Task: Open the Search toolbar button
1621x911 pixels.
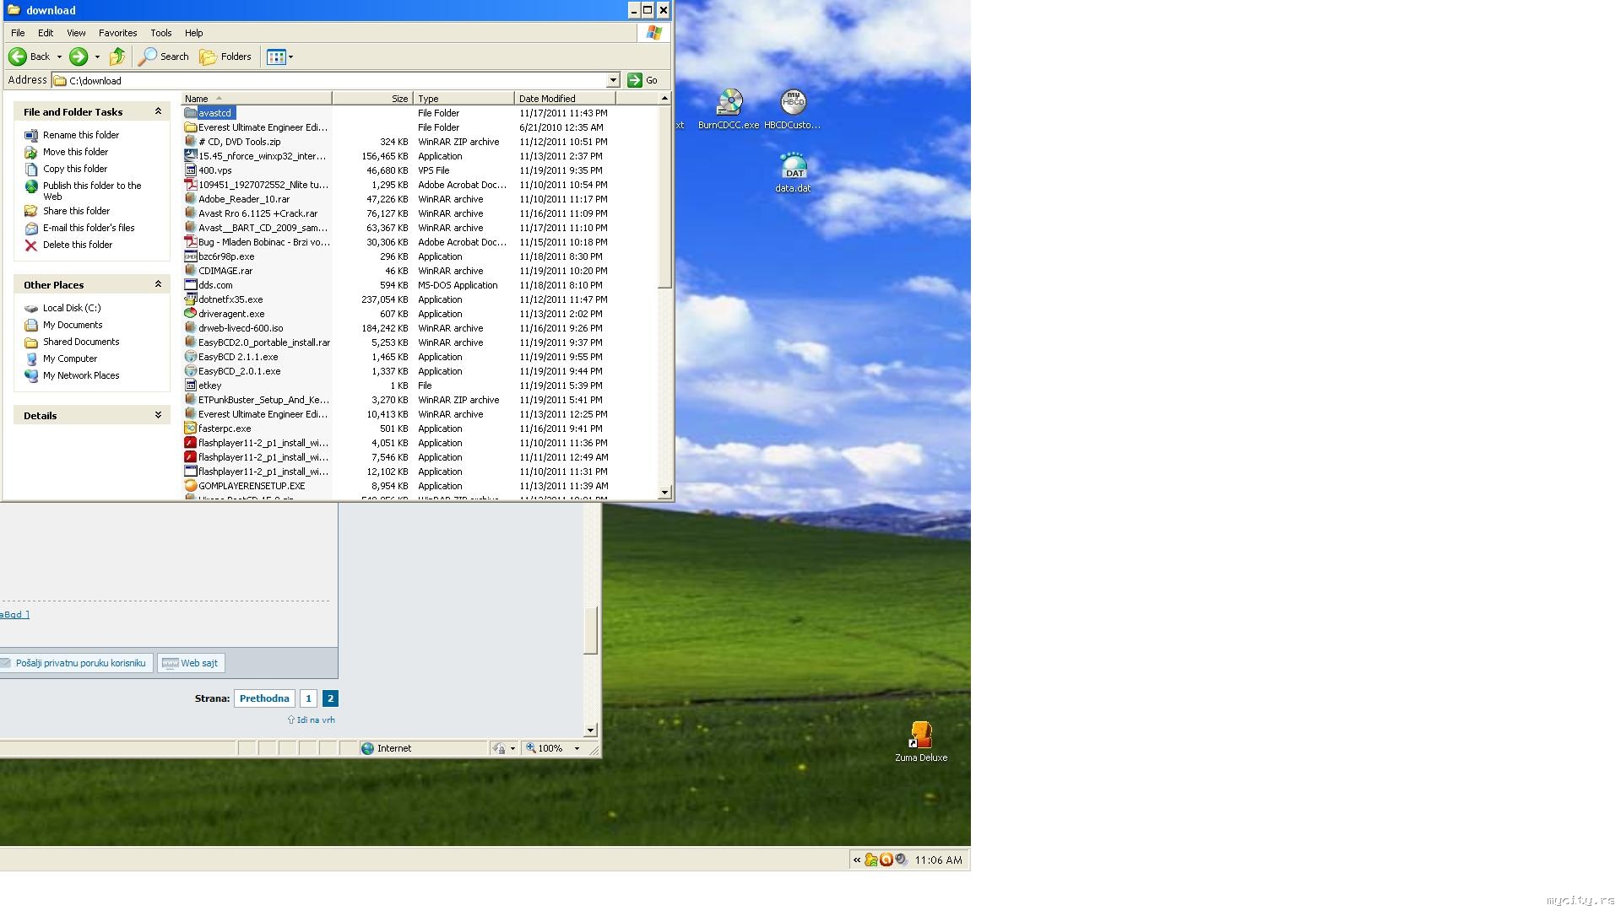Action: pyautogui.click(x=164, y=57)
